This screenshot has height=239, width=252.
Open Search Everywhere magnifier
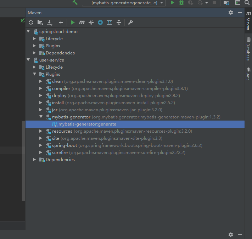(x=247, y=2)
